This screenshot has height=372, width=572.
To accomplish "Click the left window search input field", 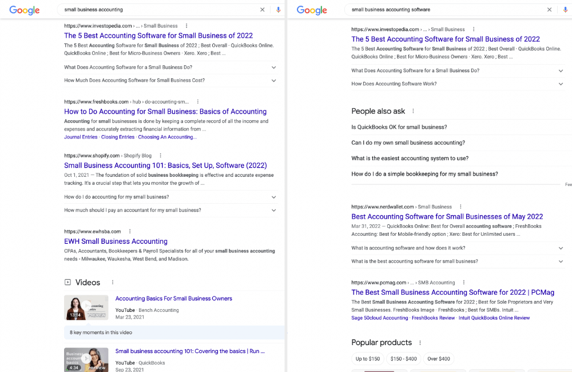I will point(160,10).
